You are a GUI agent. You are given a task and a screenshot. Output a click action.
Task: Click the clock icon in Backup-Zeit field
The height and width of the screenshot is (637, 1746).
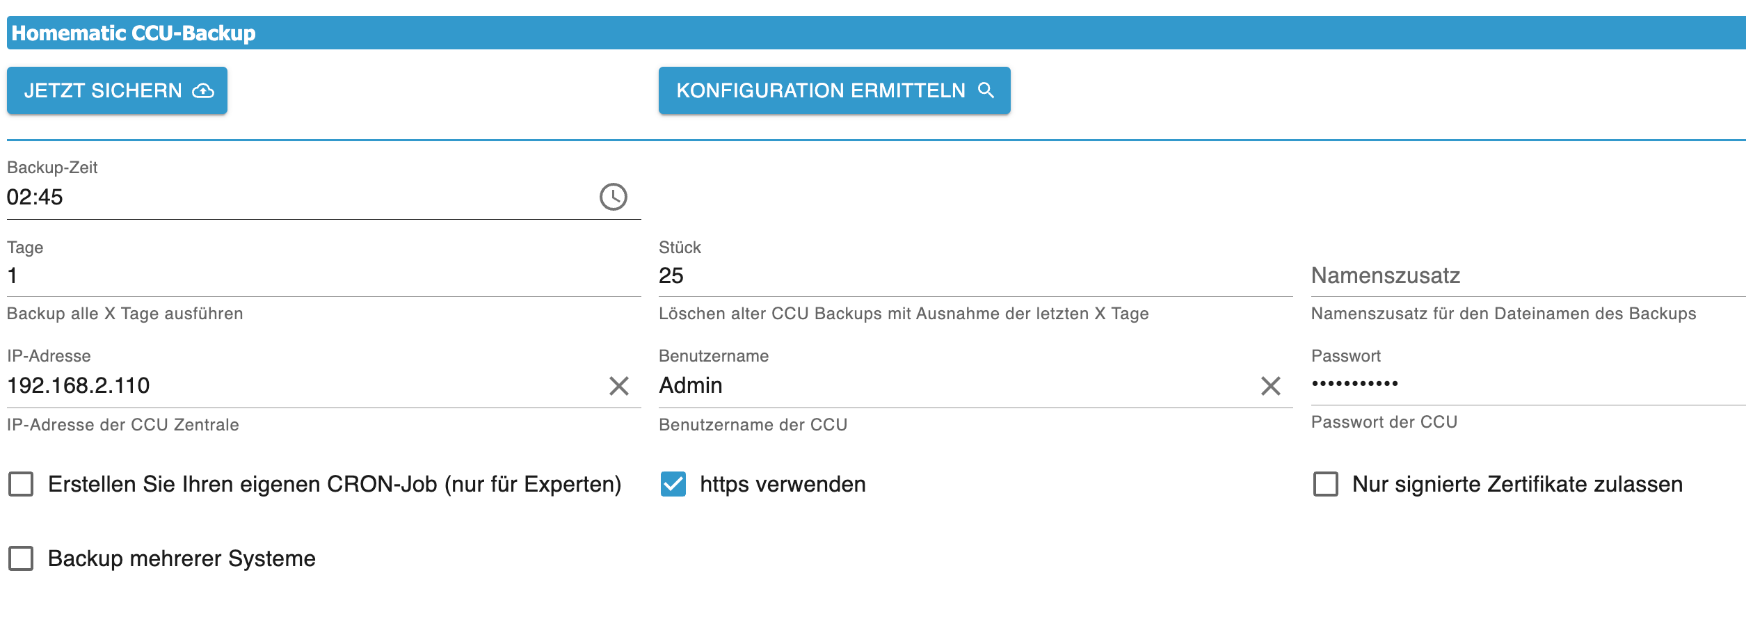[x=613, y=197]
